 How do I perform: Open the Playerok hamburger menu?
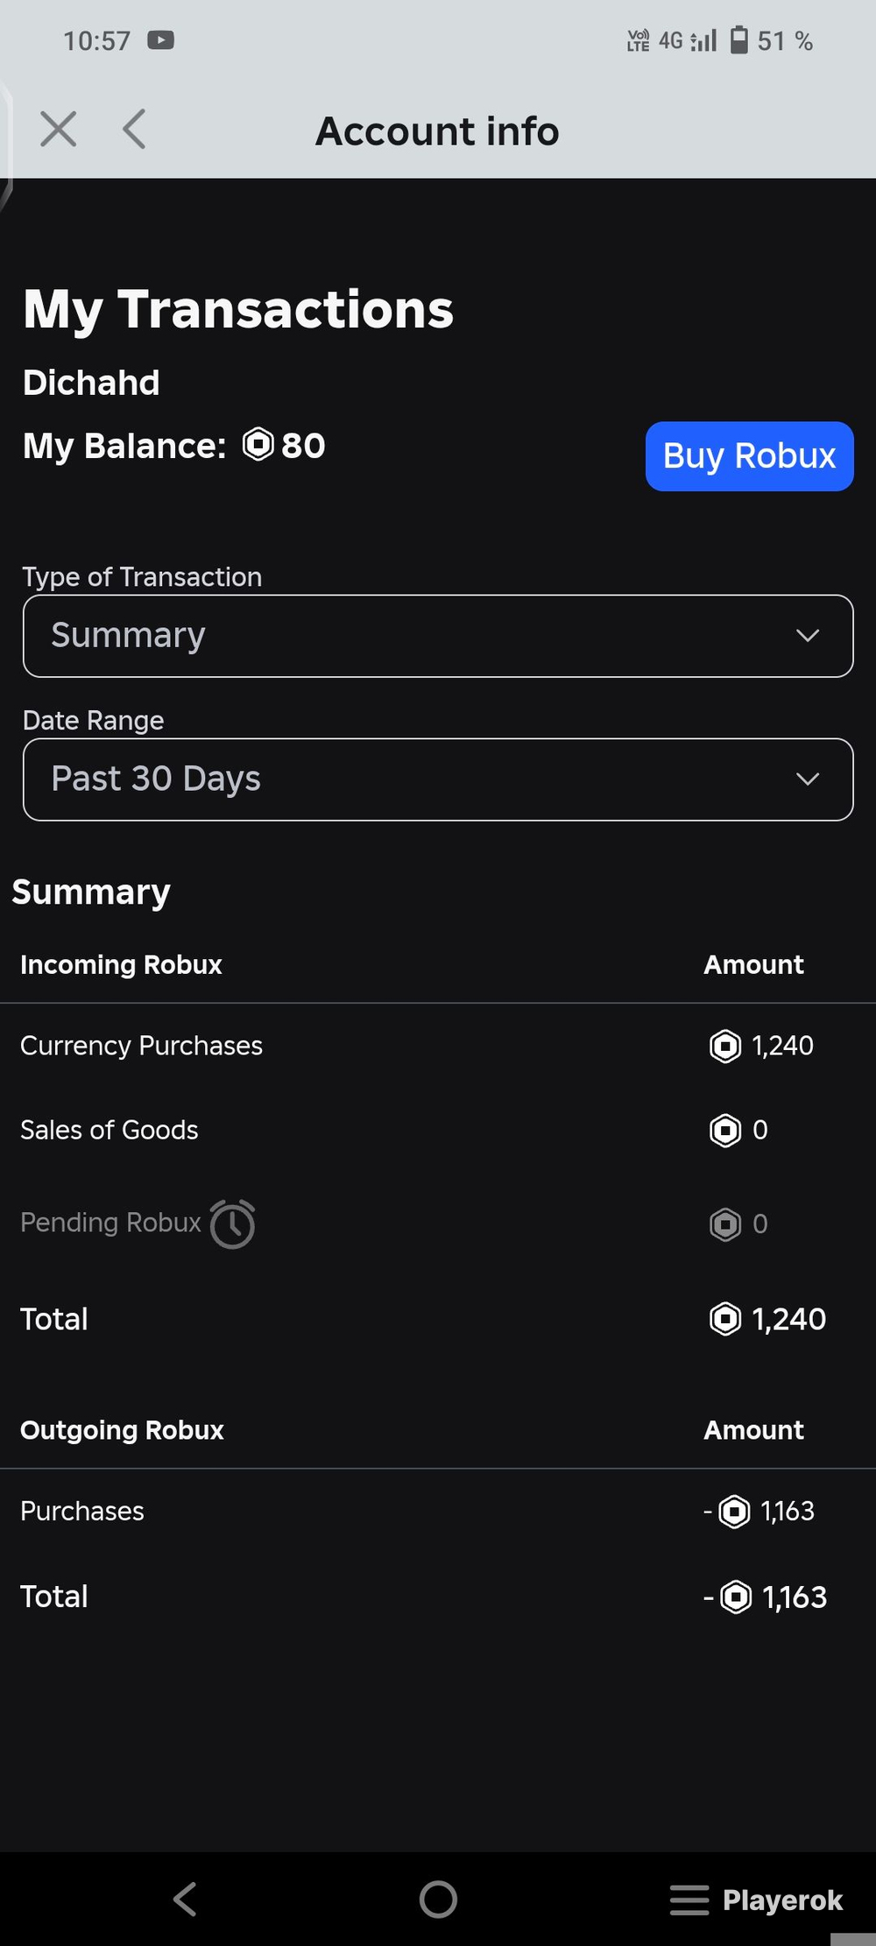click(x=689, y=1900)
